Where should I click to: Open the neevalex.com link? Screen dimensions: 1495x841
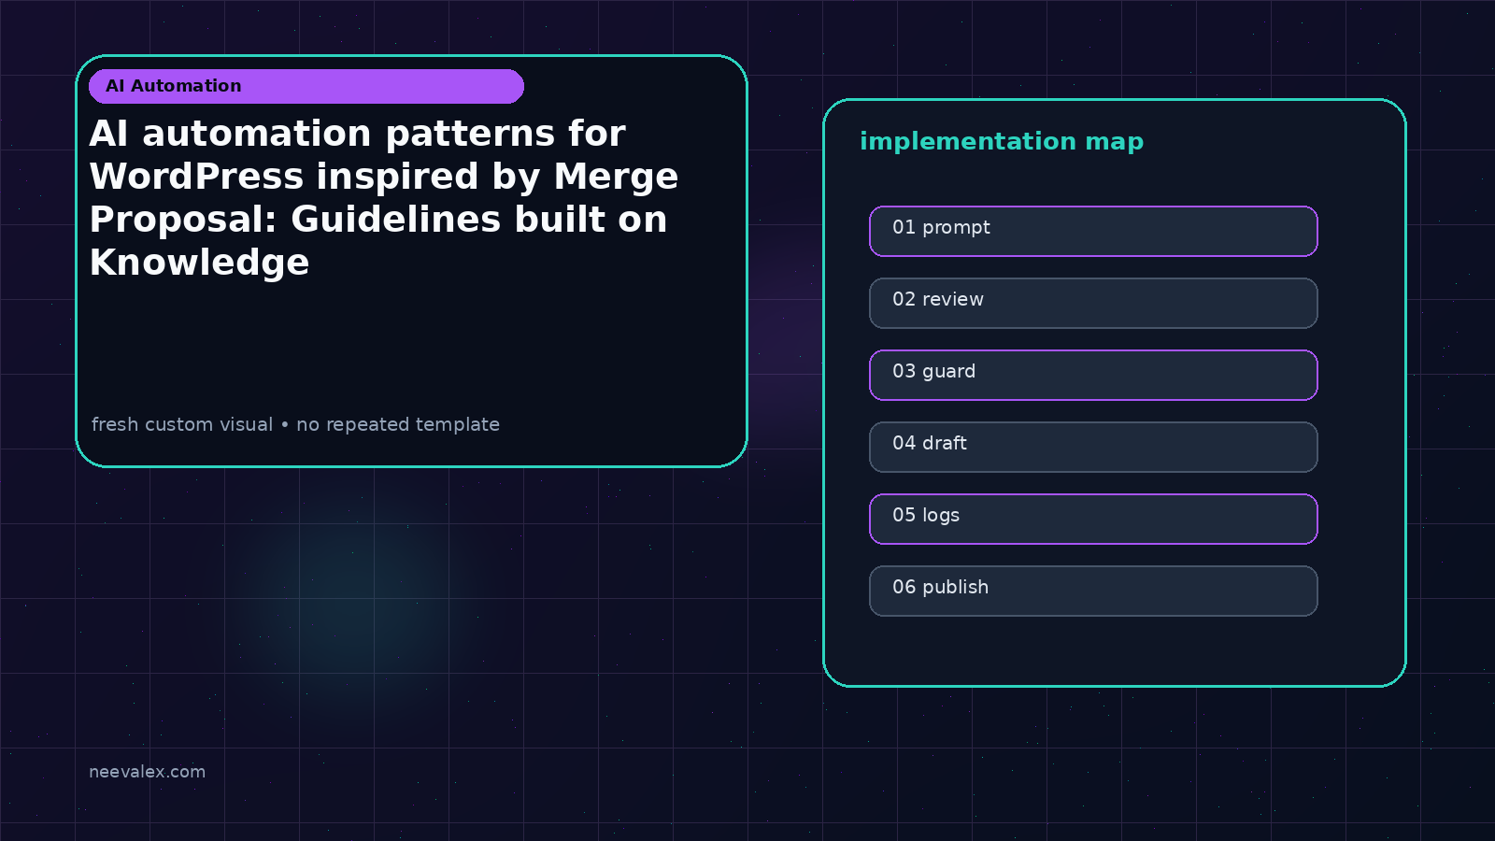coord(147,772)
